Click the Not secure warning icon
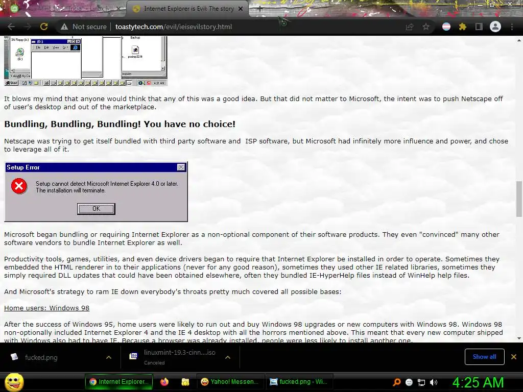Viewport: 523px width, 392px height. [x=64, y=27]
